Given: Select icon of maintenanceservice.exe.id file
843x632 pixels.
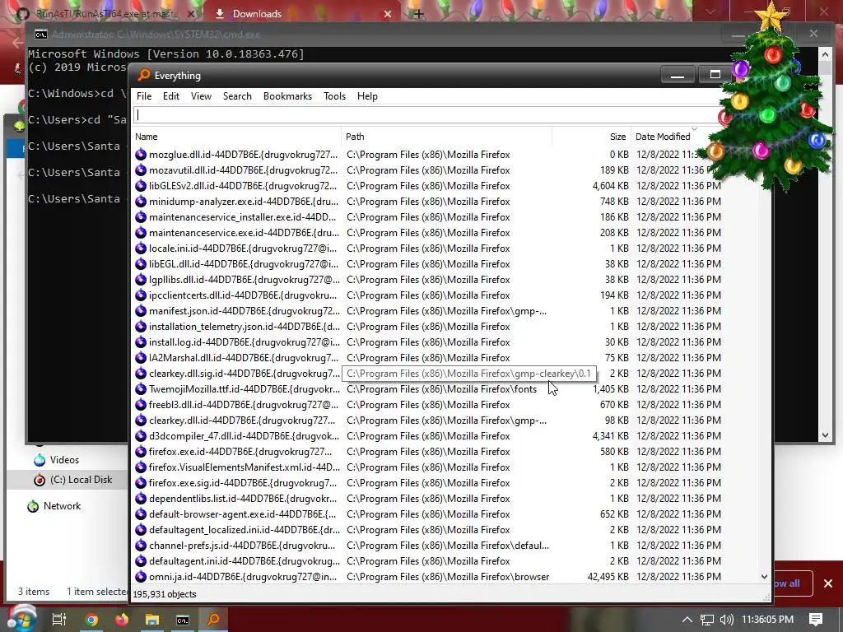Looking at the screenshot, I should tap(140, 233).
